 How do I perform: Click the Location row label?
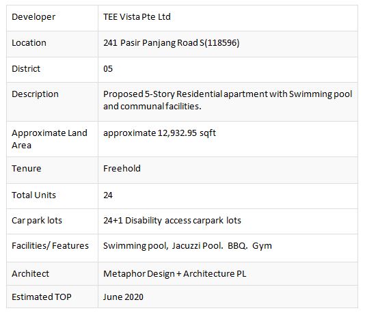pos(29,43)
